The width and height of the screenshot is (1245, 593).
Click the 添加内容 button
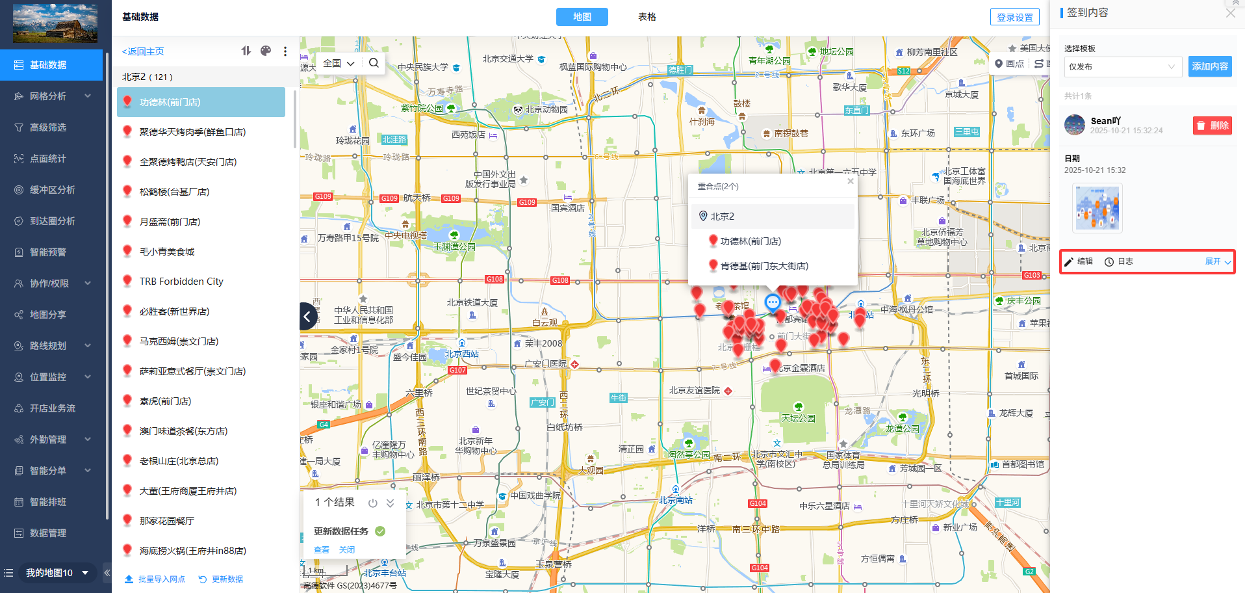1209,66
